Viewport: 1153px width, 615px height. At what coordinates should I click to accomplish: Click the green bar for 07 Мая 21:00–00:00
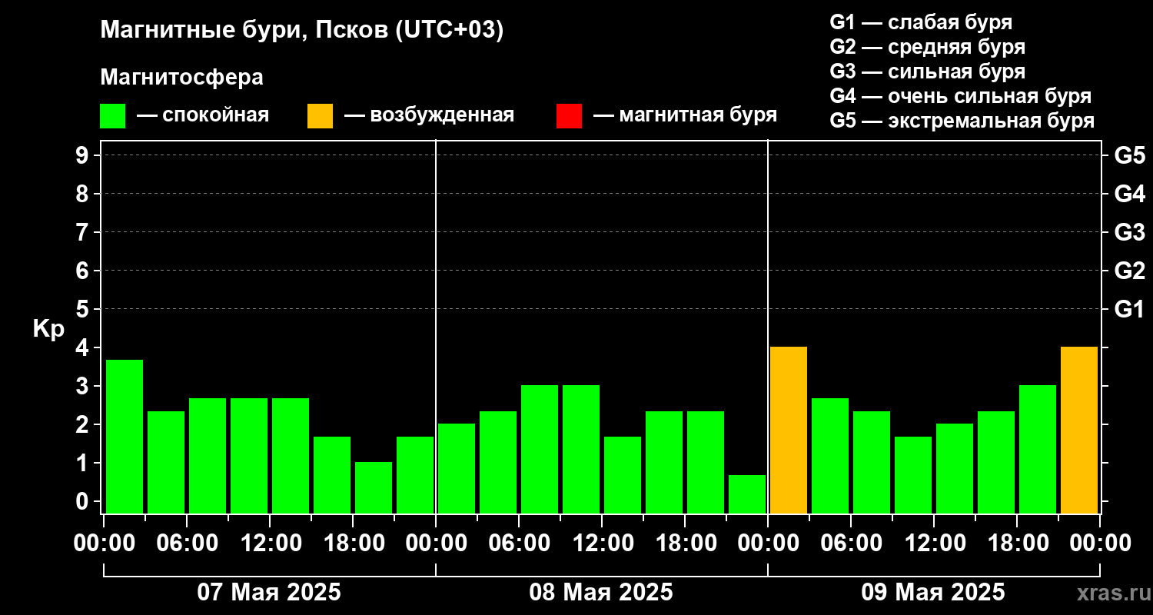415,475
